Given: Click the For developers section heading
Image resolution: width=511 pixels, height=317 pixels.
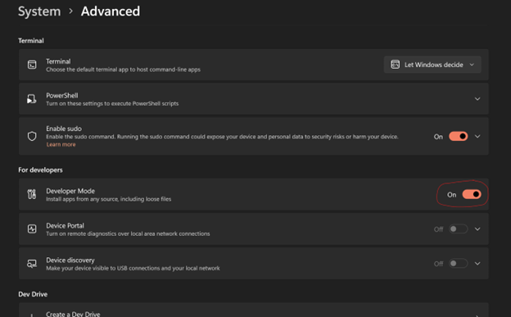Looking at the screenshot, I should point(40,170).
